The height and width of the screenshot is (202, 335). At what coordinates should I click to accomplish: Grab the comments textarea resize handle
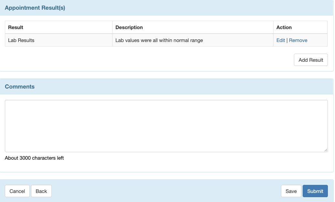(326, 150)
